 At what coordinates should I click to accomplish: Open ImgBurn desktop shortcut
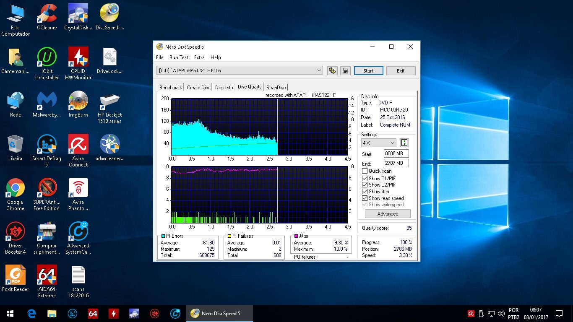click(x=78, y=104)
